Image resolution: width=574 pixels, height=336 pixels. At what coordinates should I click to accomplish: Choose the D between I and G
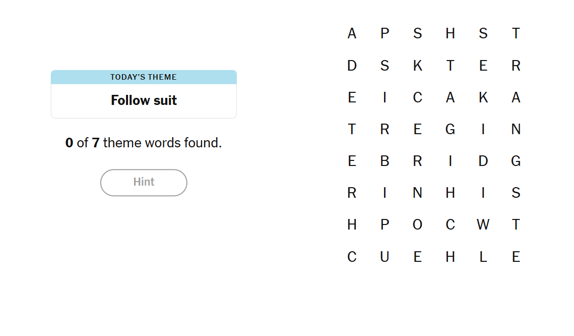pos(483,161)
